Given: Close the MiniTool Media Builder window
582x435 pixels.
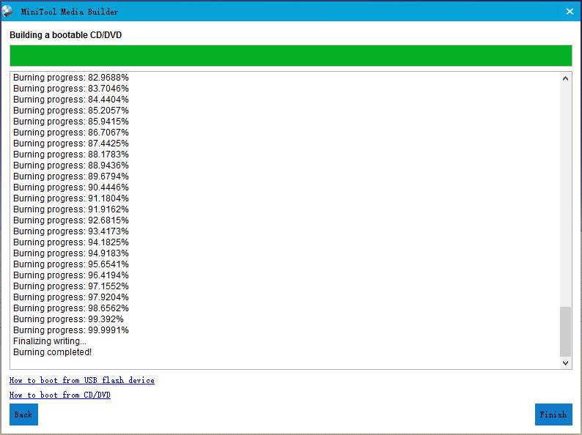Looking at the screenshot, I should coord(570,11).
